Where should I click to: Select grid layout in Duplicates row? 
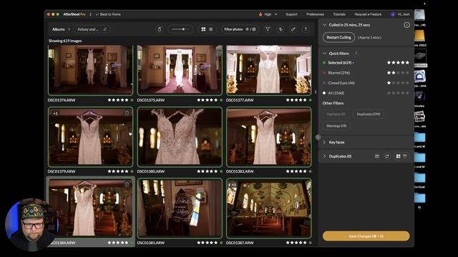pos(398,156)
